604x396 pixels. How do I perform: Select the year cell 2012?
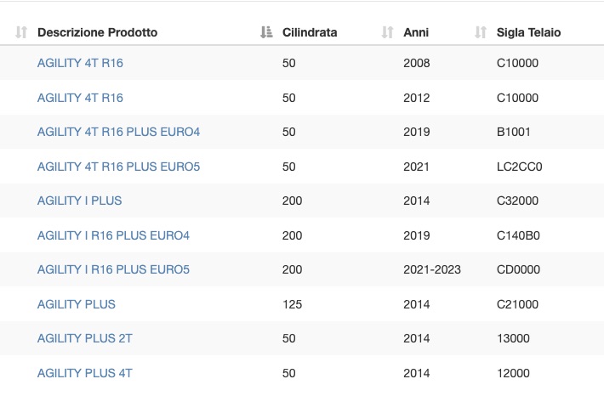pos(416,98)
